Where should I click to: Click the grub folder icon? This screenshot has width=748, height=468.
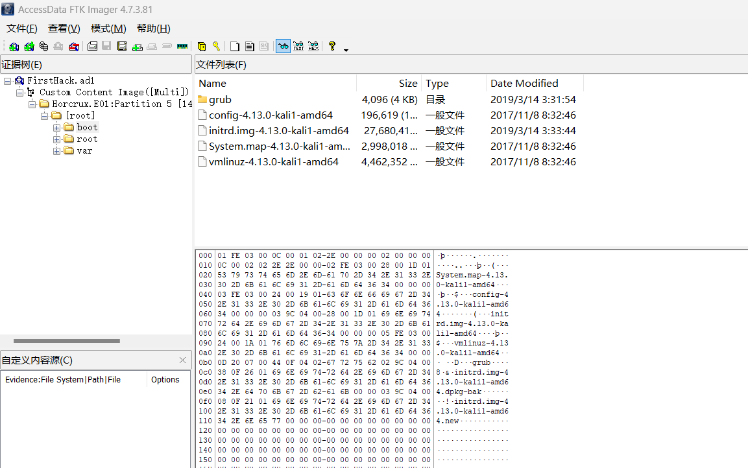(x=202, y=100)
